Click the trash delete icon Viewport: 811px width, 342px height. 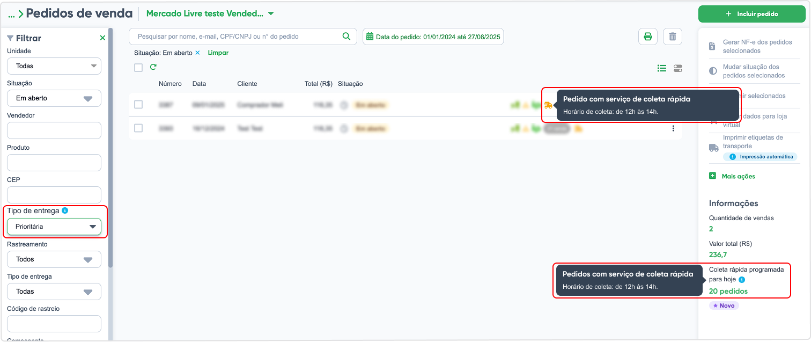click(672, 37)
